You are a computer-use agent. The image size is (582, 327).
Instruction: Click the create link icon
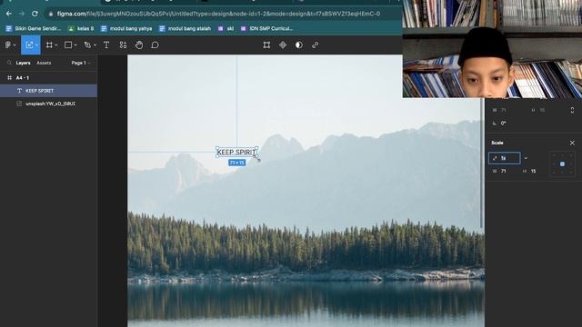pyautogui.click(x=316, y=45)
